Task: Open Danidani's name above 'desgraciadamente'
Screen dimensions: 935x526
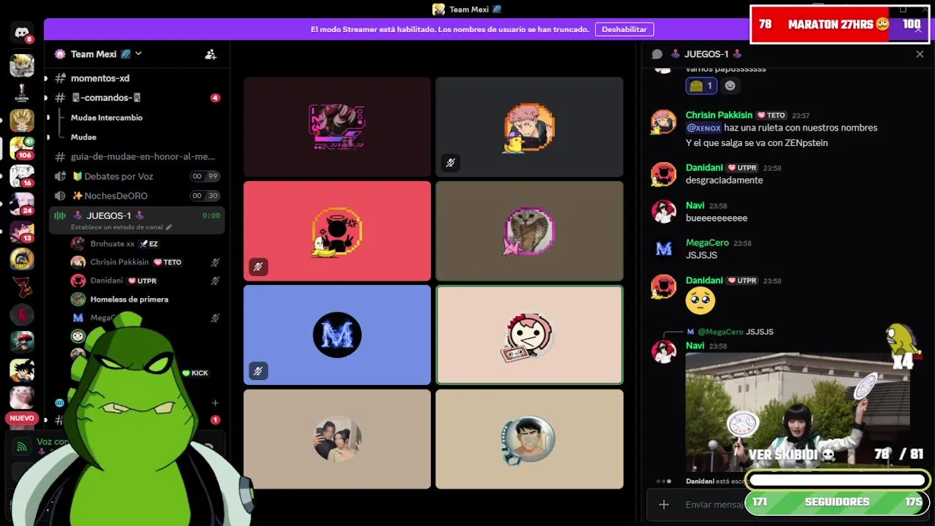Action: pos(704,168)
